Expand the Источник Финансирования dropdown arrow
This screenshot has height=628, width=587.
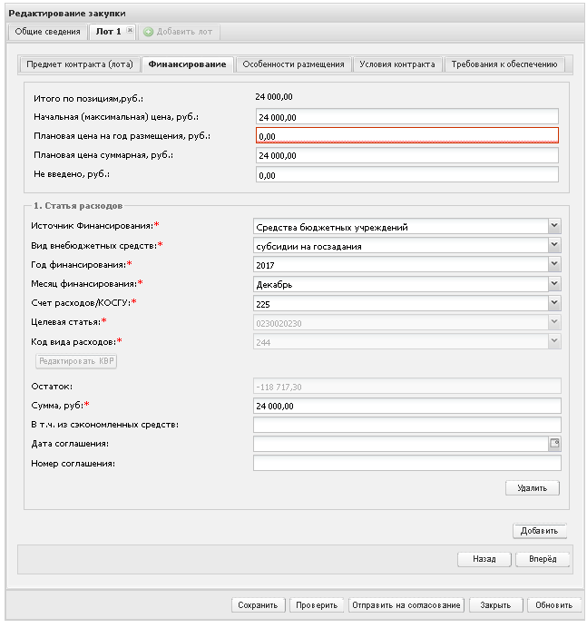[554, 226]
